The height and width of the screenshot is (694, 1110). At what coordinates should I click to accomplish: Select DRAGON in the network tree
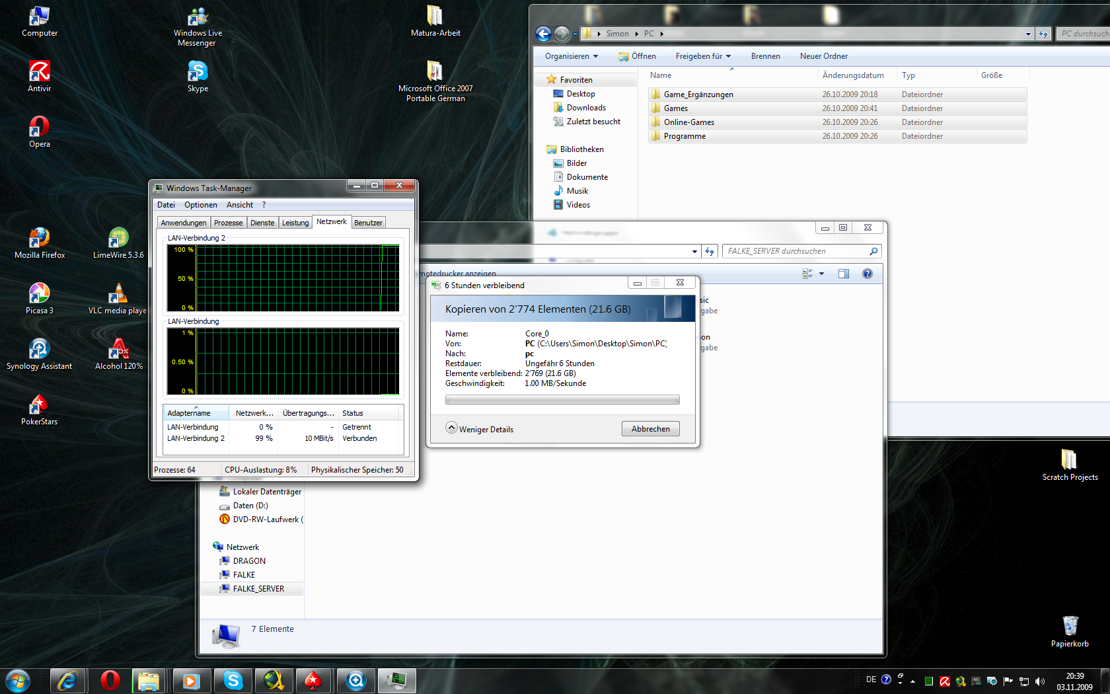tap(249, 561)
